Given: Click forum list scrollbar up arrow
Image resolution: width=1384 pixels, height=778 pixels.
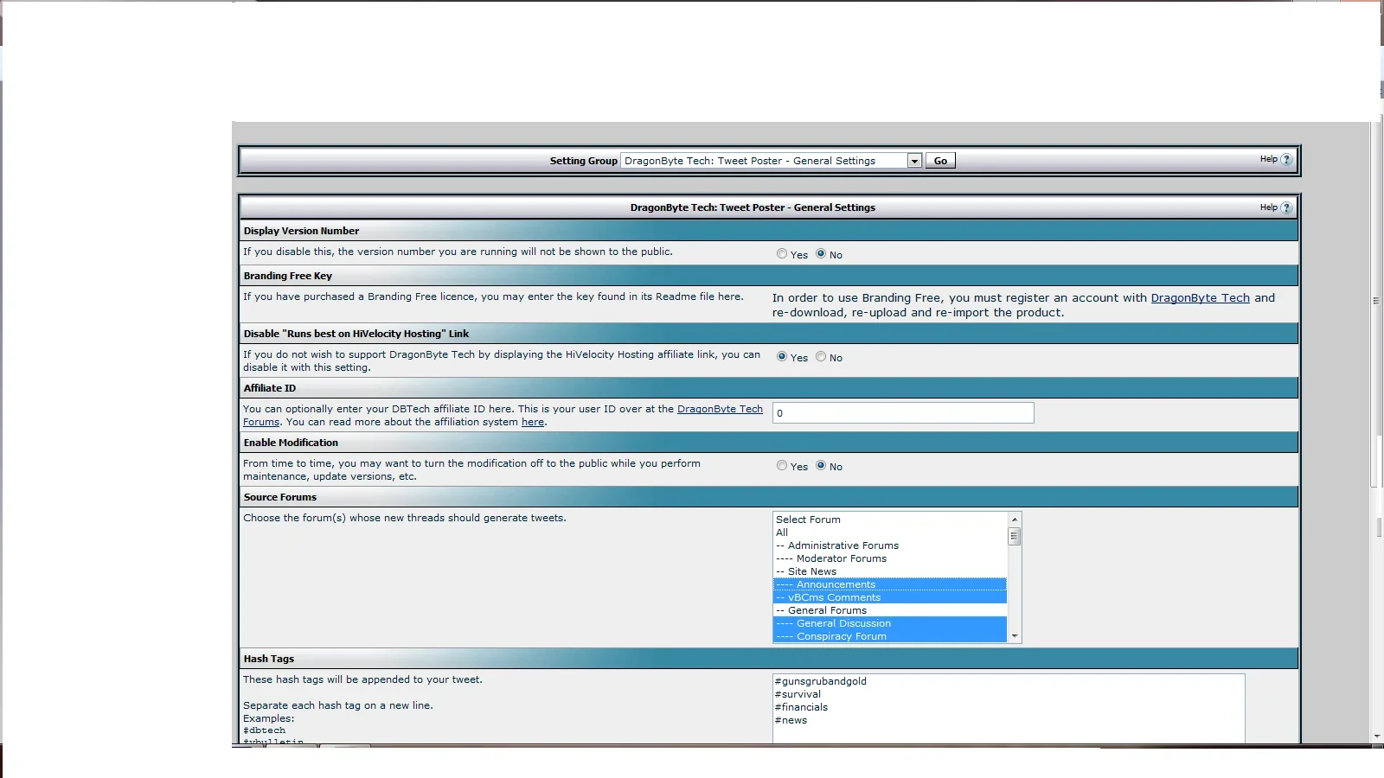Looking at the screenshot, I should (1015, 520).
